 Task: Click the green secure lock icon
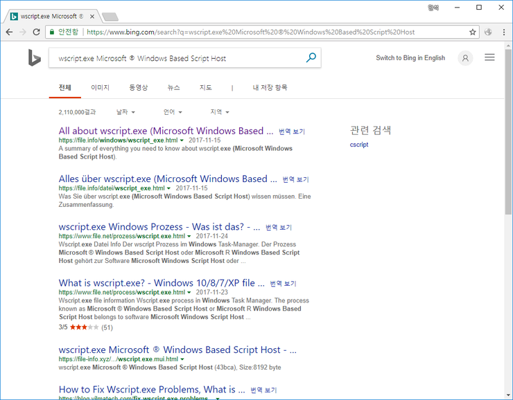52,32
